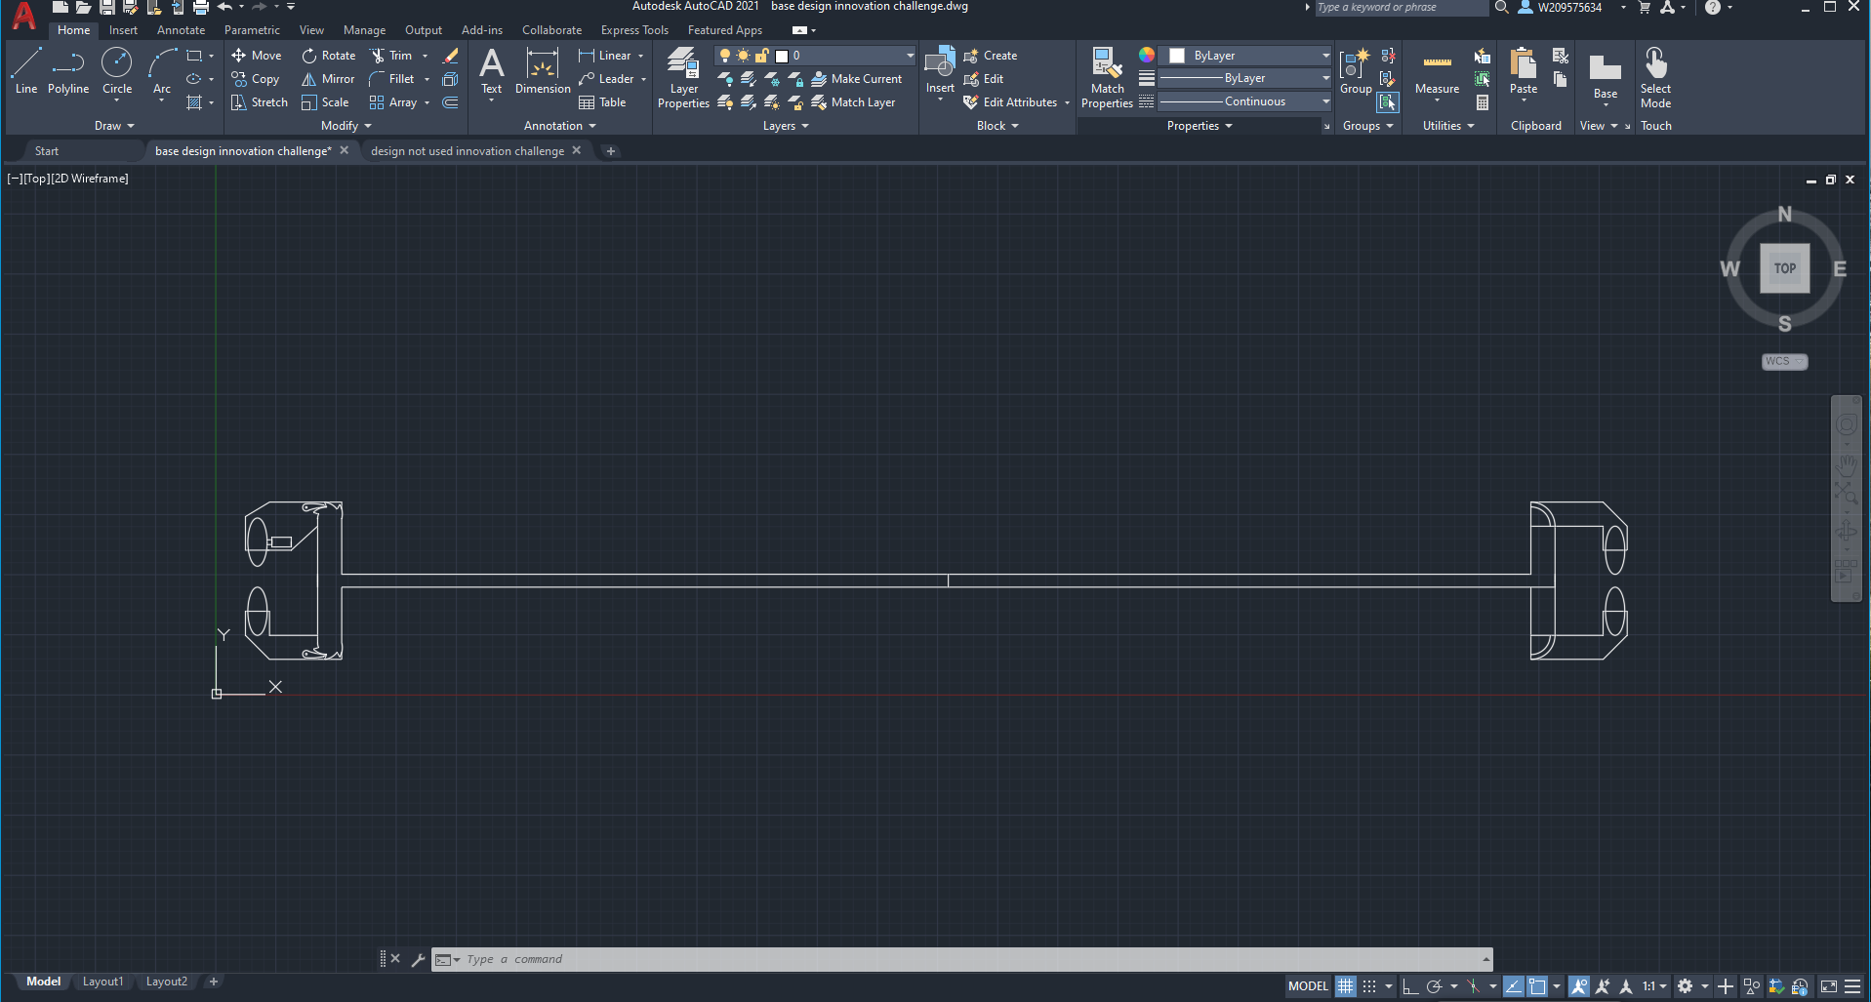The width and height of the screenshot is (1871, 1002).
Task: Toggle annotation objects visibility in status bar
Action: (x=1579, y=986)
